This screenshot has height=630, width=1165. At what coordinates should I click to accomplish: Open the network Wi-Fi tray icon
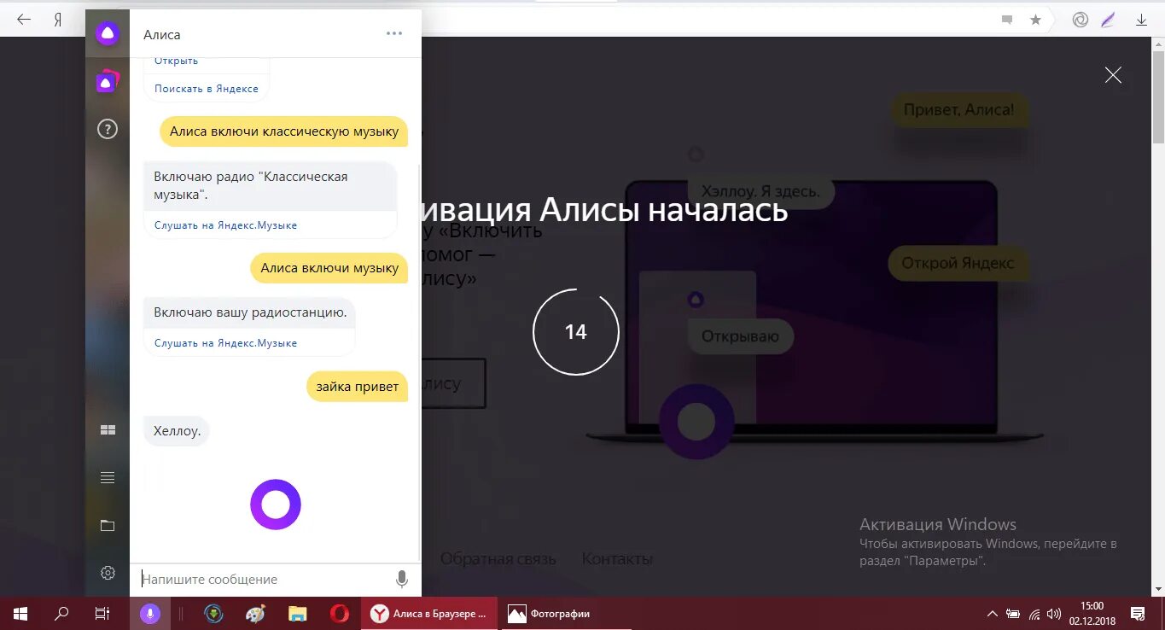1034,613
